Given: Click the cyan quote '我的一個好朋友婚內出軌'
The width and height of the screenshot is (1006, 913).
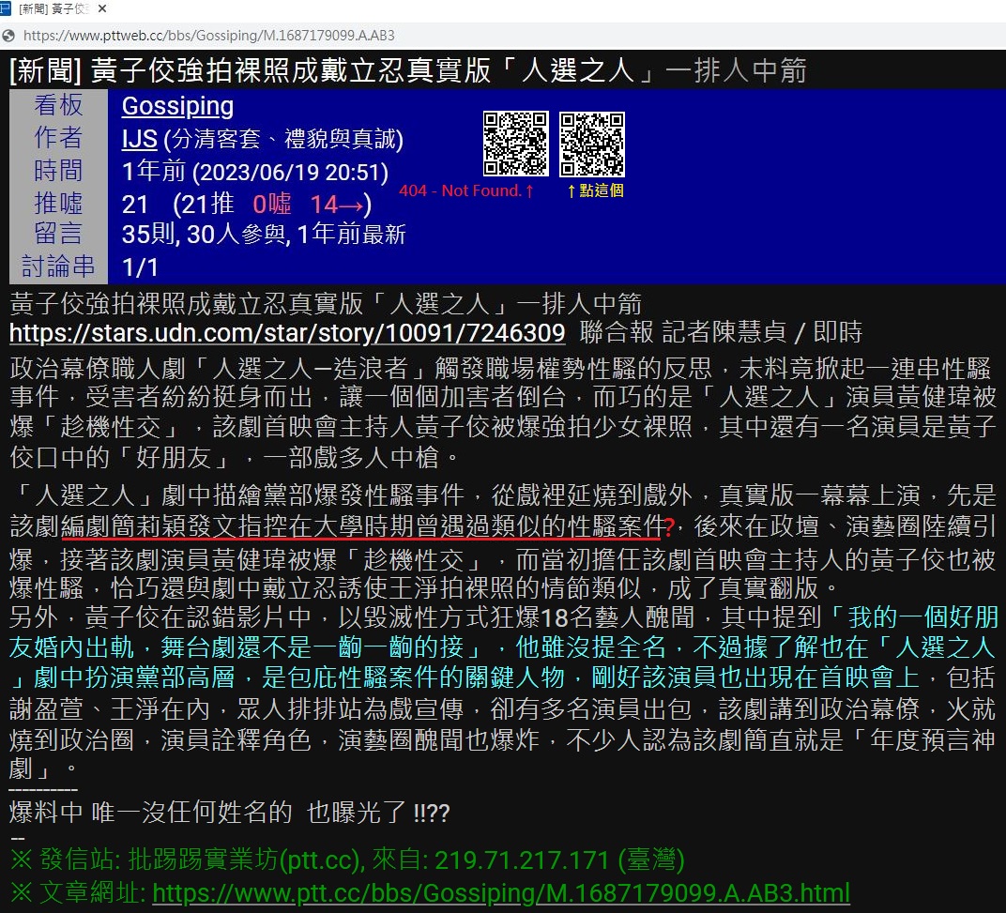Looking at the screenshot, I should [x=502, y=632].
